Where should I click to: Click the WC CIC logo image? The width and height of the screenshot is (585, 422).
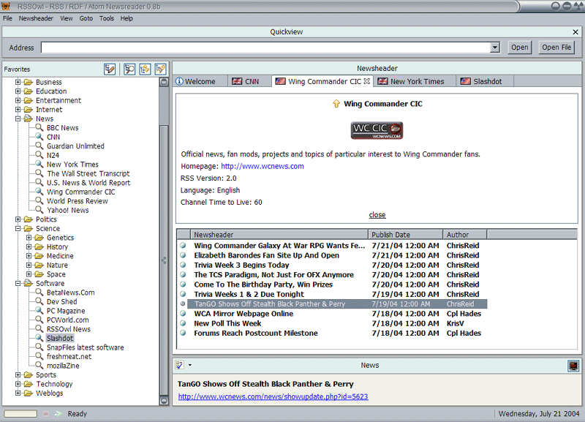[x=377, y=131]
